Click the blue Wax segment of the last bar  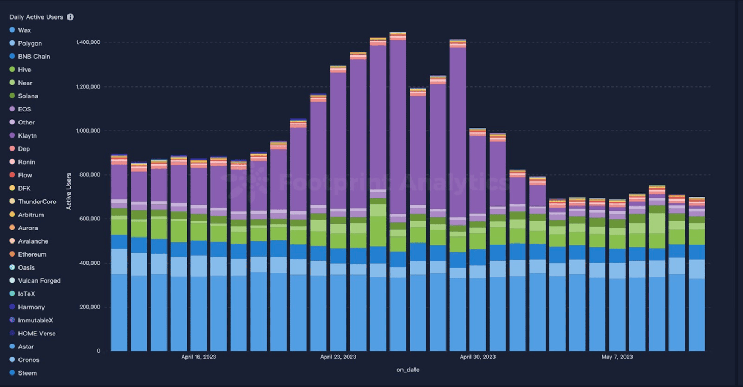[697, 315]
